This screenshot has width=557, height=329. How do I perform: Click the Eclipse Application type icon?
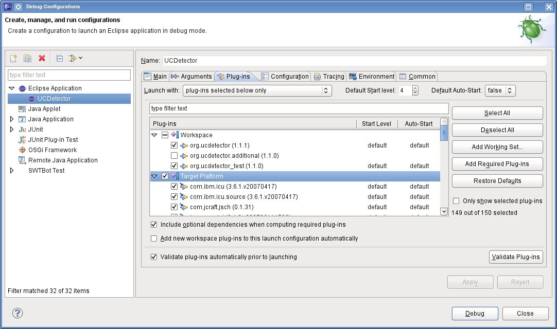[x=22, y=88]
